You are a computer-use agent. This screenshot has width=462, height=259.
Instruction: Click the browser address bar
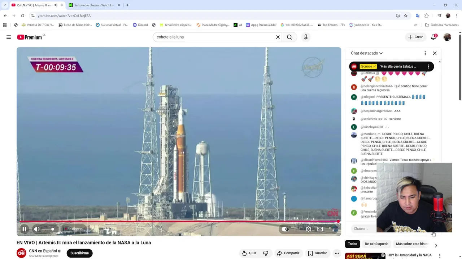(213, 16)
